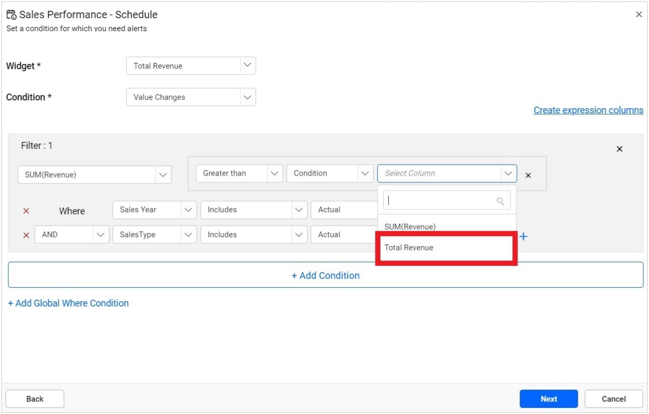Click the X to delete the Greater than condition
Viewport: 649px width, 414px height.
click(x=528, y=176)
